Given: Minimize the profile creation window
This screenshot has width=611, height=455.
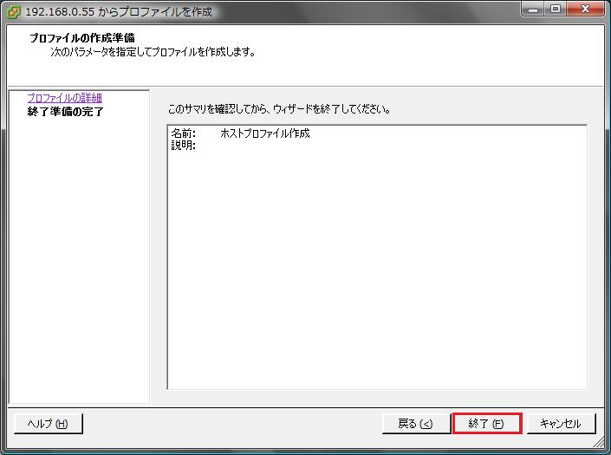Looking at the screenshot, I should coord(533,10).
